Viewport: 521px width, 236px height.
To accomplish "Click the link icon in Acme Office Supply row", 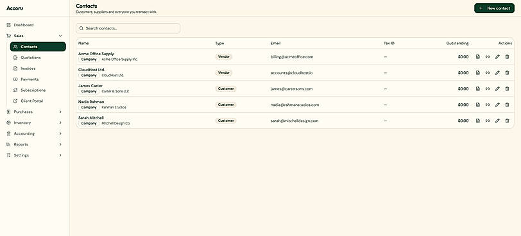I will (x=488, y=57).
